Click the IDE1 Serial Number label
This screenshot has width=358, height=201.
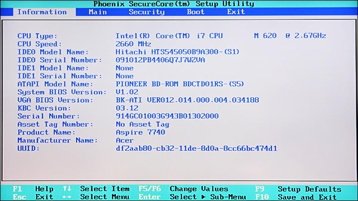pyautogui.click(x=60, y=76)
